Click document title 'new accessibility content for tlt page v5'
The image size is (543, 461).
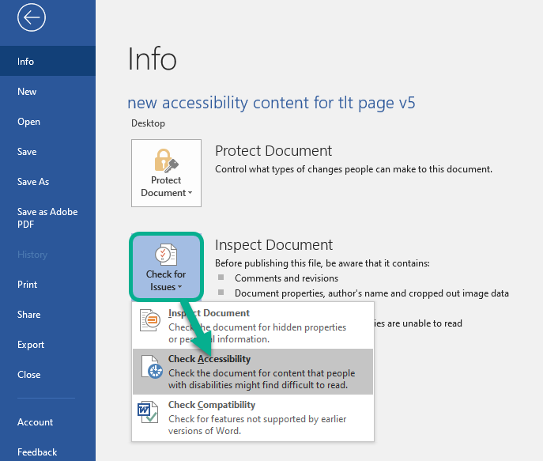point(271,103)
